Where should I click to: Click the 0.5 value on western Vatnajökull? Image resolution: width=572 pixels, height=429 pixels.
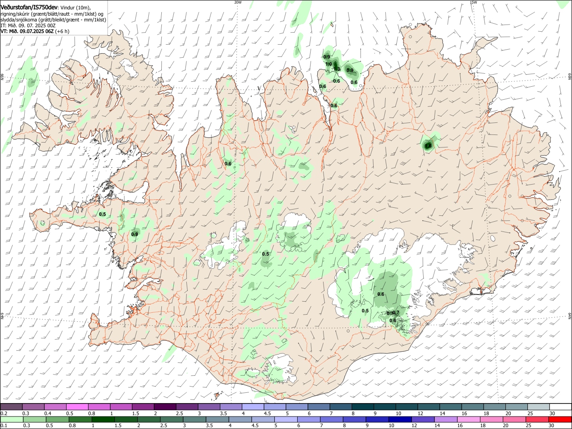365,311
